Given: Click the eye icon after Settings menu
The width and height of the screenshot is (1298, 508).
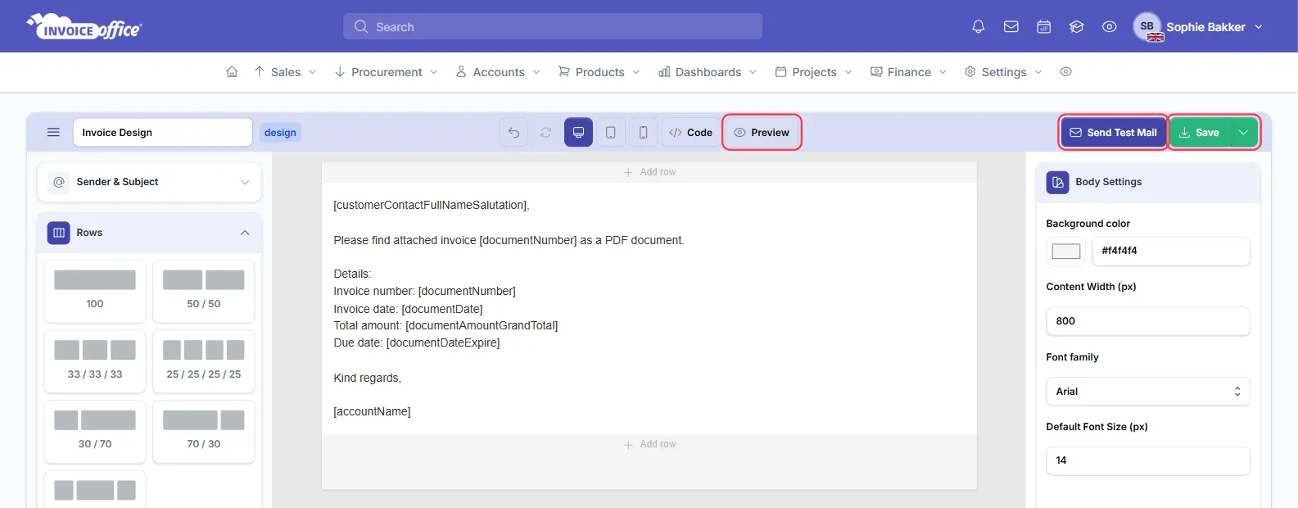Looking at the screenshot, I should (x=1065, y=72).
